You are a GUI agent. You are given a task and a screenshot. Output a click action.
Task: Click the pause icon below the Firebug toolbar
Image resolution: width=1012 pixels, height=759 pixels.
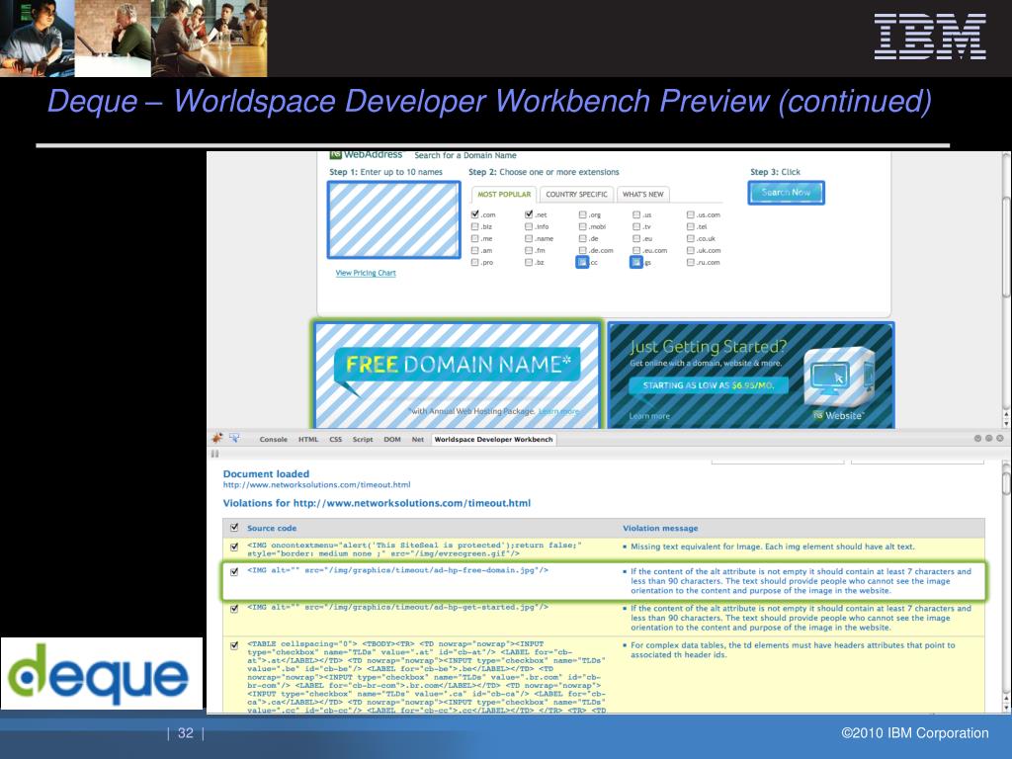click(214, 454)
